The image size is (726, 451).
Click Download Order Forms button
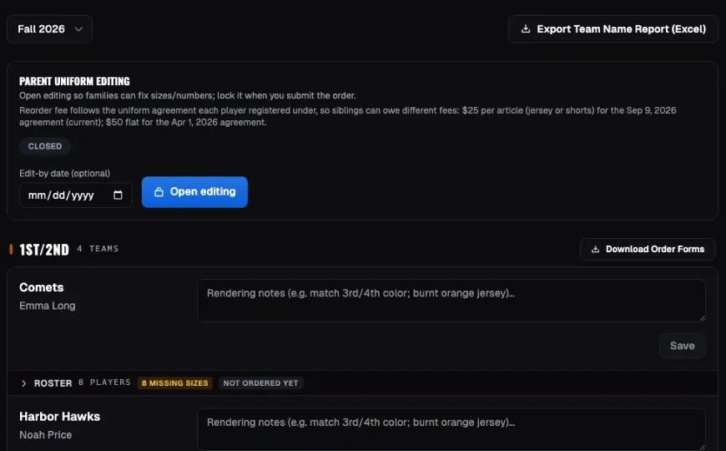coord(648,250)
